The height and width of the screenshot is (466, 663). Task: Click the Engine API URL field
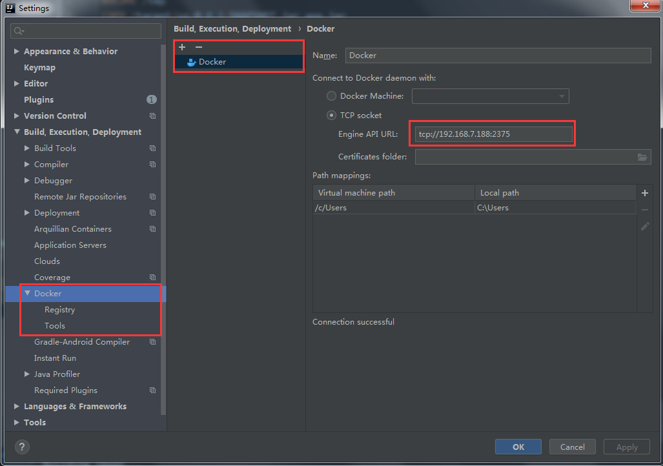pyautogui.click(x=493, y=134)
